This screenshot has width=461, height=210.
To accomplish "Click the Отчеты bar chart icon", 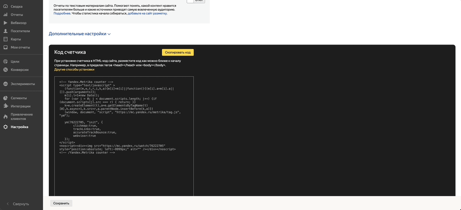I will point(6,15).
